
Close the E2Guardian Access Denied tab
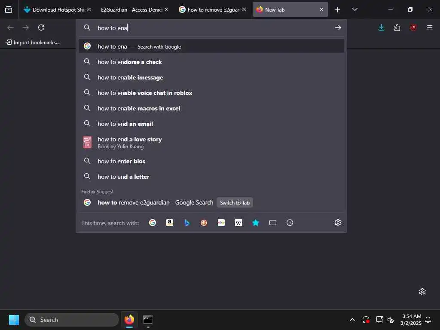167,9
